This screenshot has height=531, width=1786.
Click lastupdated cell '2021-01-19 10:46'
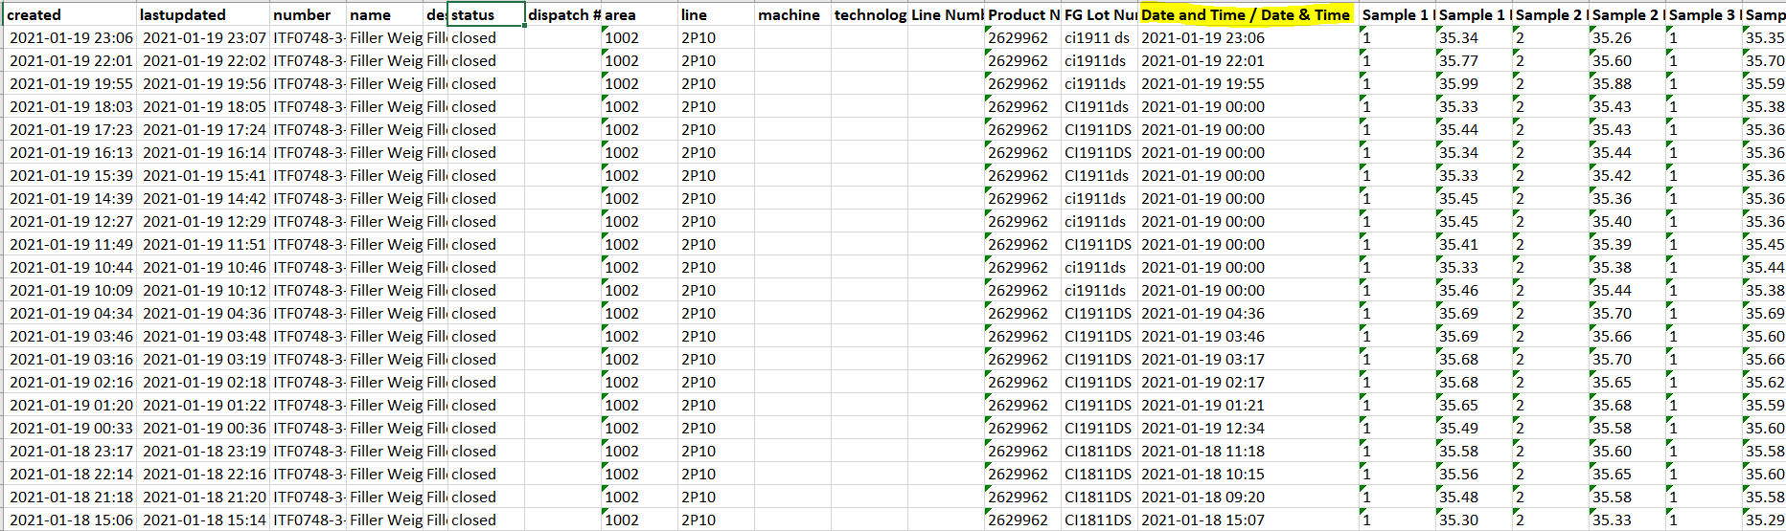204,267
